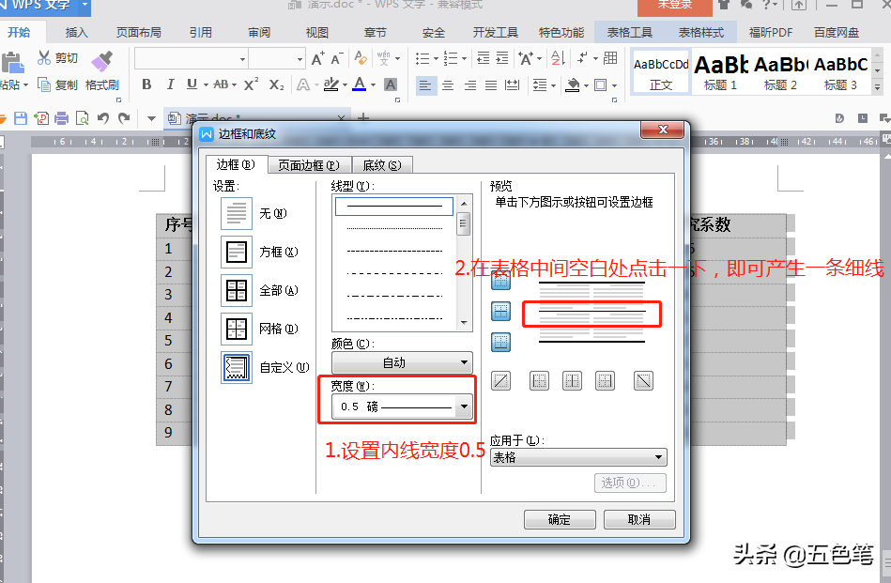891x583 pixels.
Task: Select the 方框 (box) border setting
Action: tap(237, 252)
